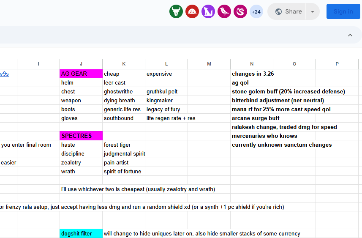Select the gloves cell
Screen dimensions: 362x238
pyautogui.click(x=81, y=118)
